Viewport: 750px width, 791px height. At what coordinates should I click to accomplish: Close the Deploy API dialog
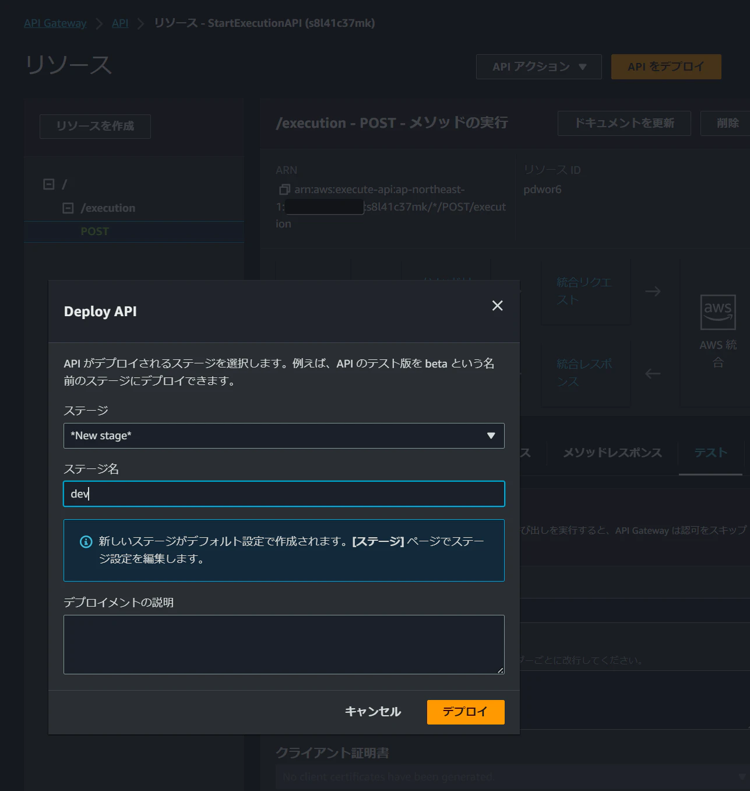pyautogui.click(x=497, y=306)
